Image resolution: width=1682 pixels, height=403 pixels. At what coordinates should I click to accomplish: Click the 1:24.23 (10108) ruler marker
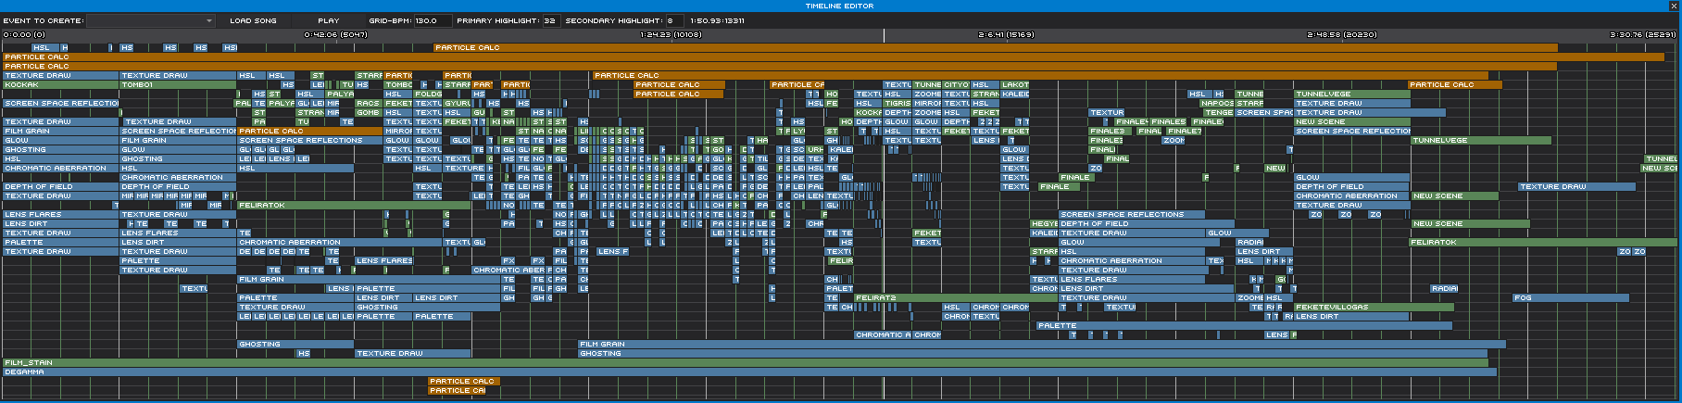click(671, 34)
